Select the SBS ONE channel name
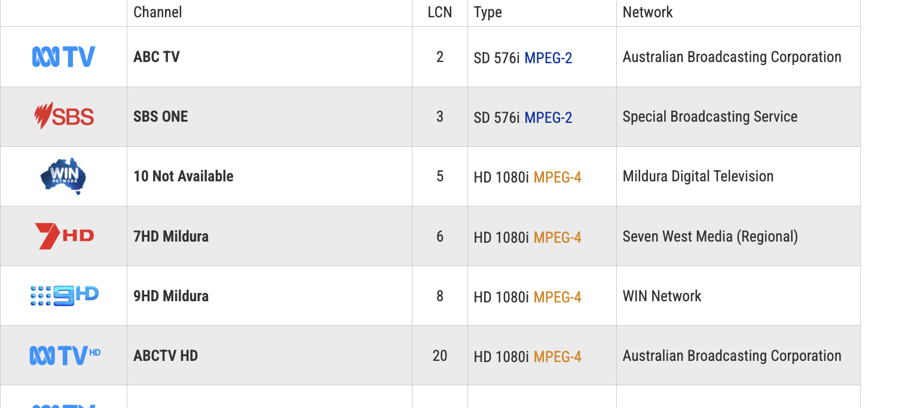Screen dimensions: 899x408 (x=161, y=116)
